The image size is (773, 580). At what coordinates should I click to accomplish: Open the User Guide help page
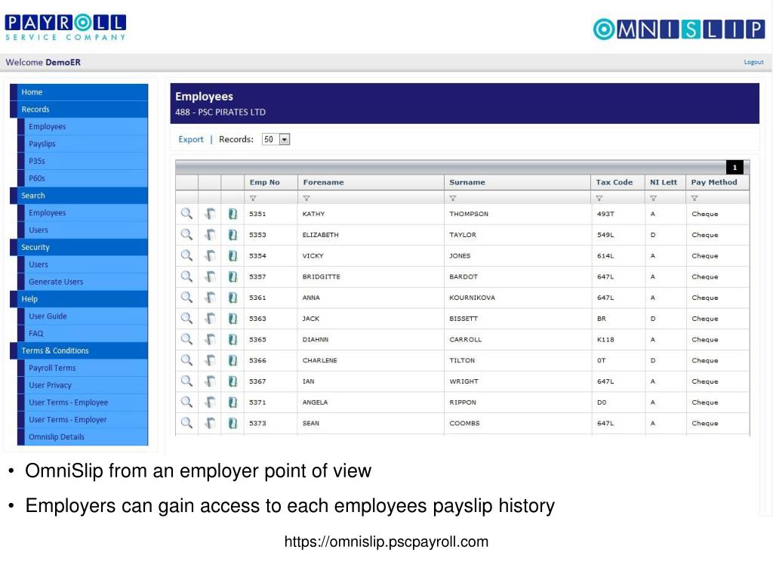pyautogui.click(x=82, y=316)
